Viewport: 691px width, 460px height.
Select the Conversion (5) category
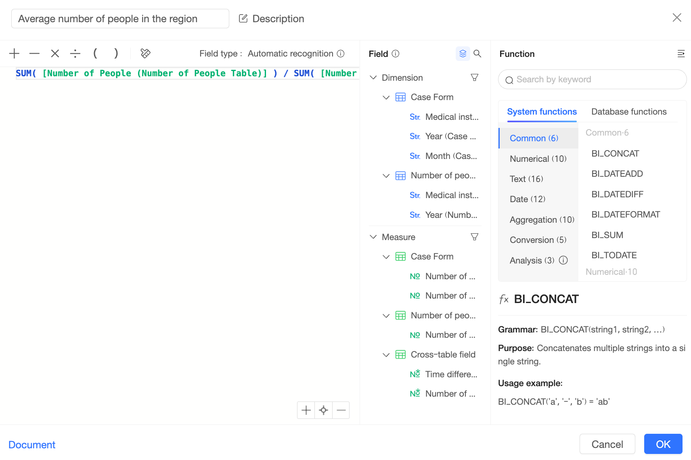(x=538, y=240)
